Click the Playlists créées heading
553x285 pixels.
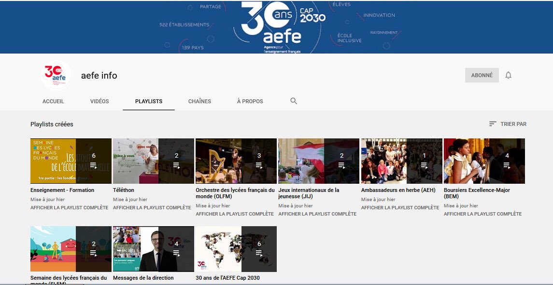52,124
